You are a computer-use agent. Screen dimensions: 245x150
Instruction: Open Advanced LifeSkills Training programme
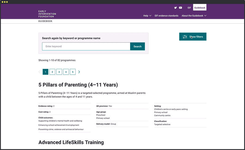[x=71, y=142]
